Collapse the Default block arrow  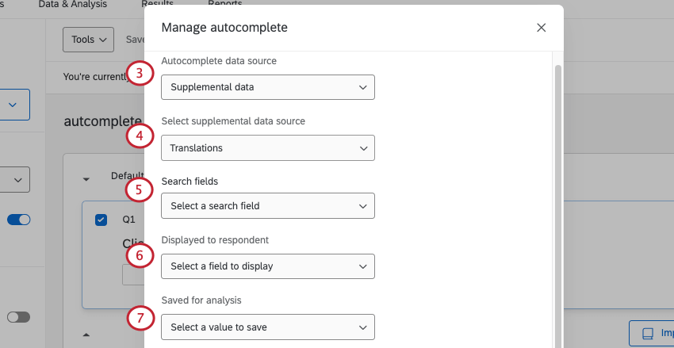[86, 178]
